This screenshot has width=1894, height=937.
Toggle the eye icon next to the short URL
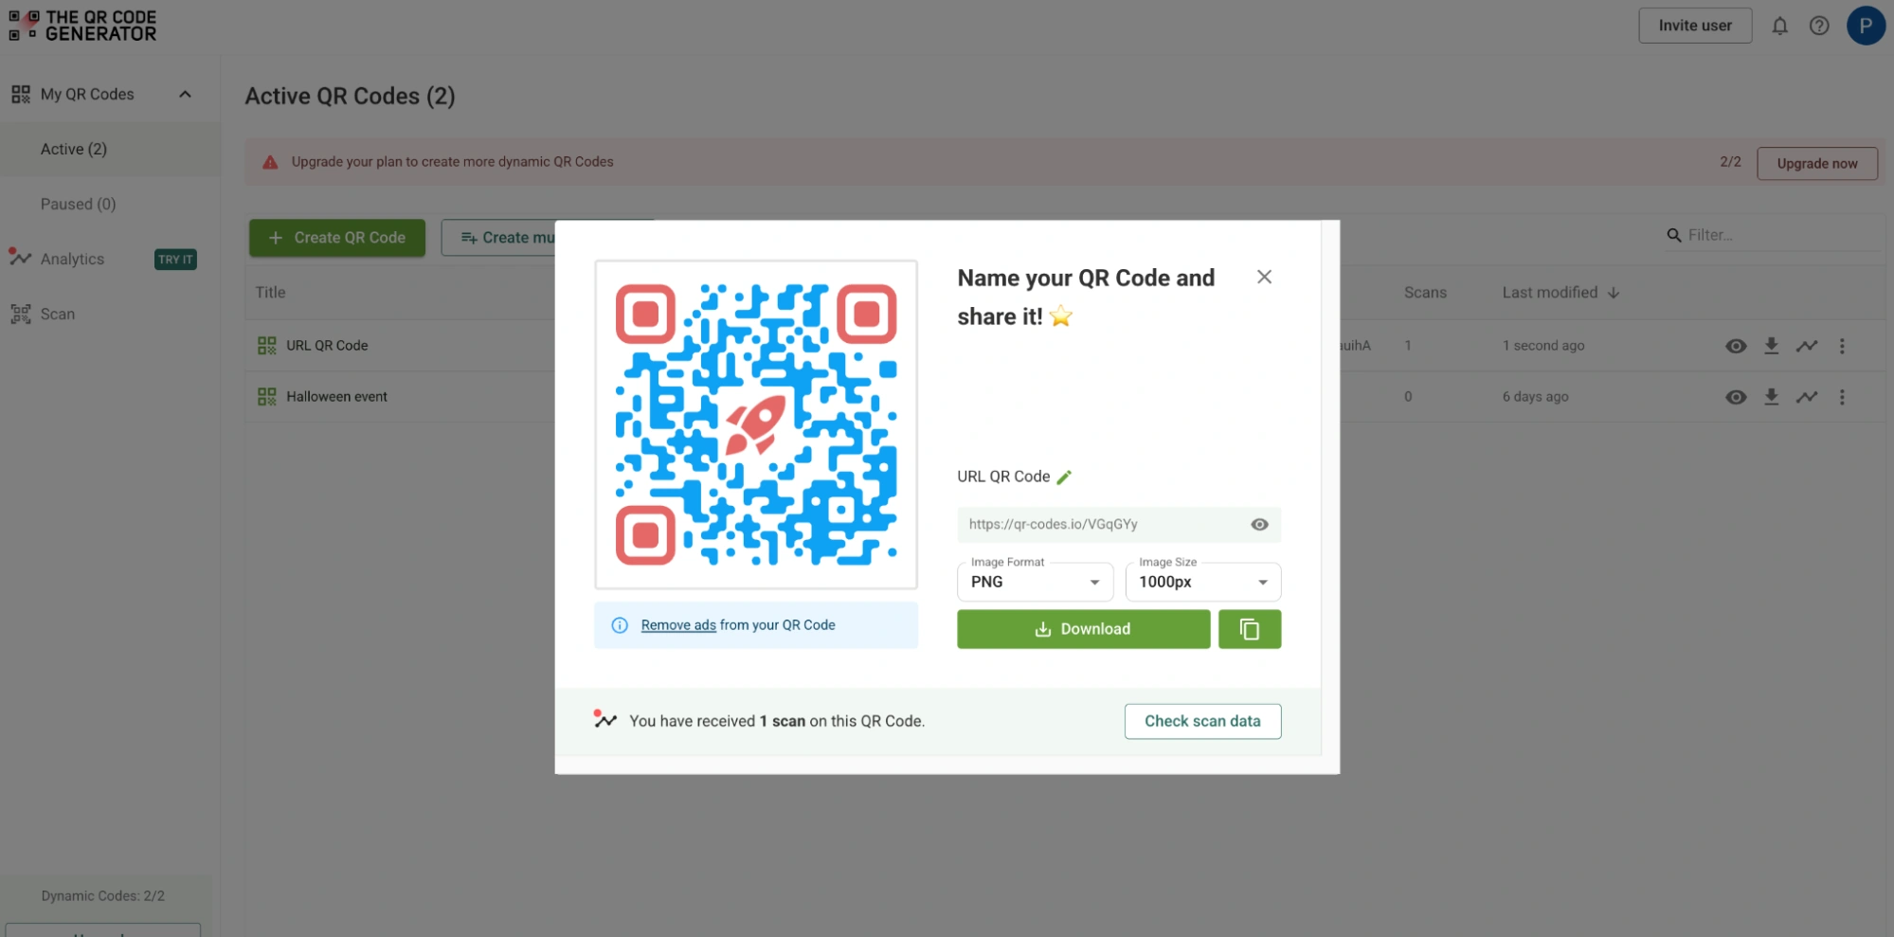click(x=1259, y=524)
